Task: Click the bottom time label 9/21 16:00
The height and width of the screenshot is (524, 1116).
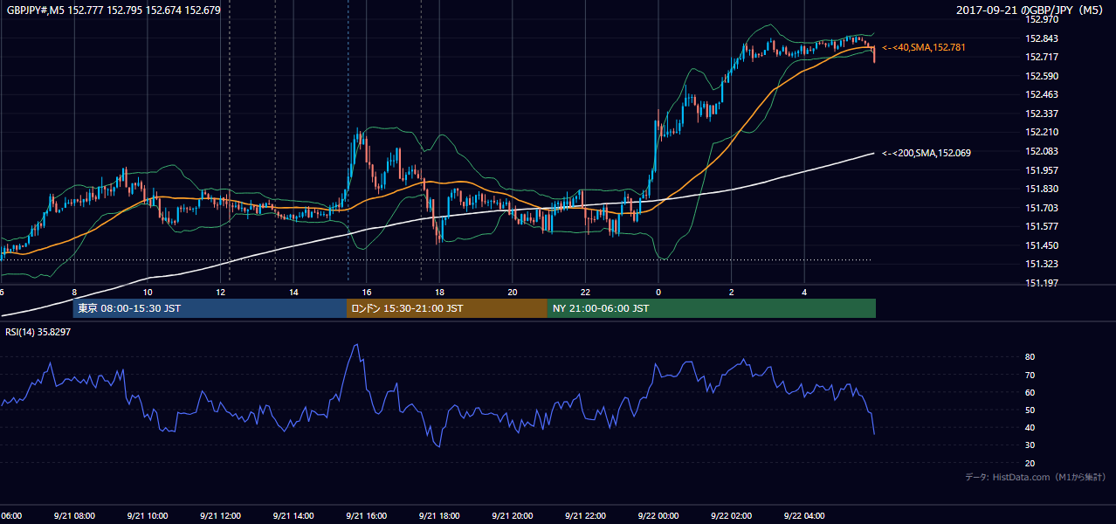Action: click(x=366, y=516)
